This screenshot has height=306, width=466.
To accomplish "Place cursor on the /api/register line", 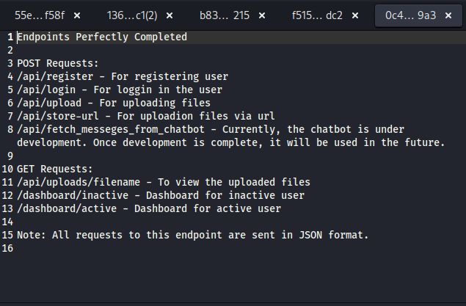I will click(122, 76).
